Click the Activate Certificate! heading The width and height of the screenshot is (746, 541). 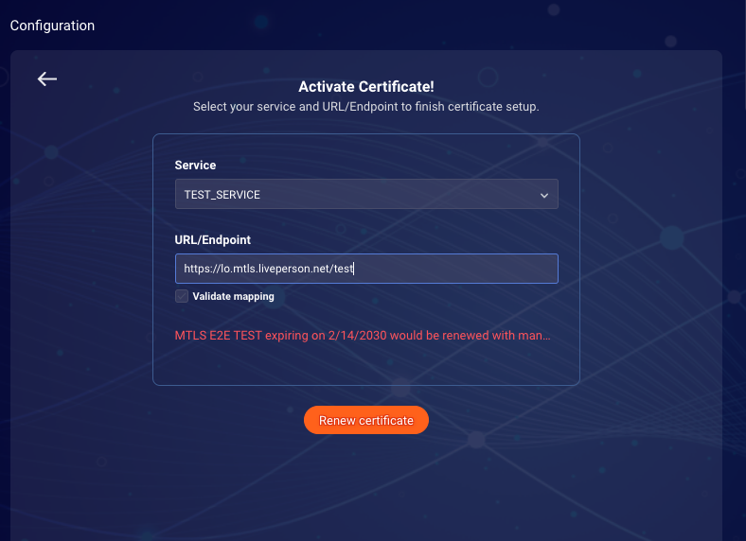[x=366, y=86]
